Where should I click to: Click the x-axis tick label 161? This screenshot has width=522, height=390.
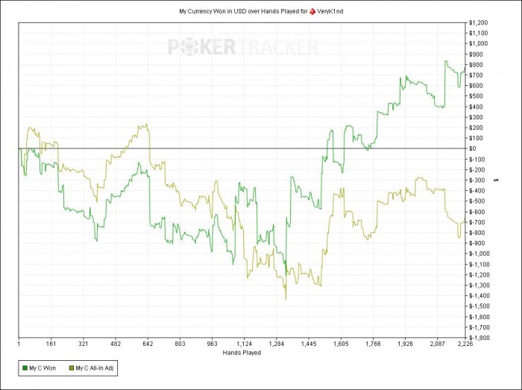[x=51, y=344]
